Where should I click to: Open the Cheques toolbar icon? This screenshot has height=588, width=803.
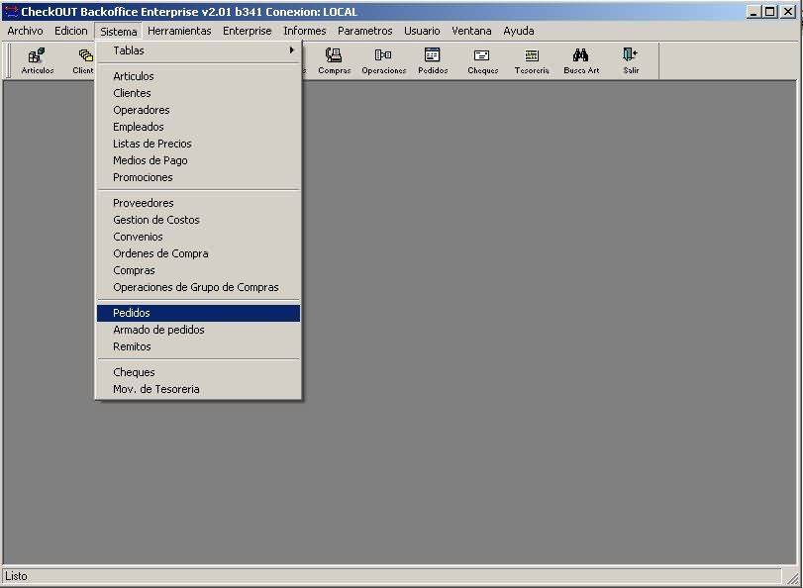click(482, 61)
